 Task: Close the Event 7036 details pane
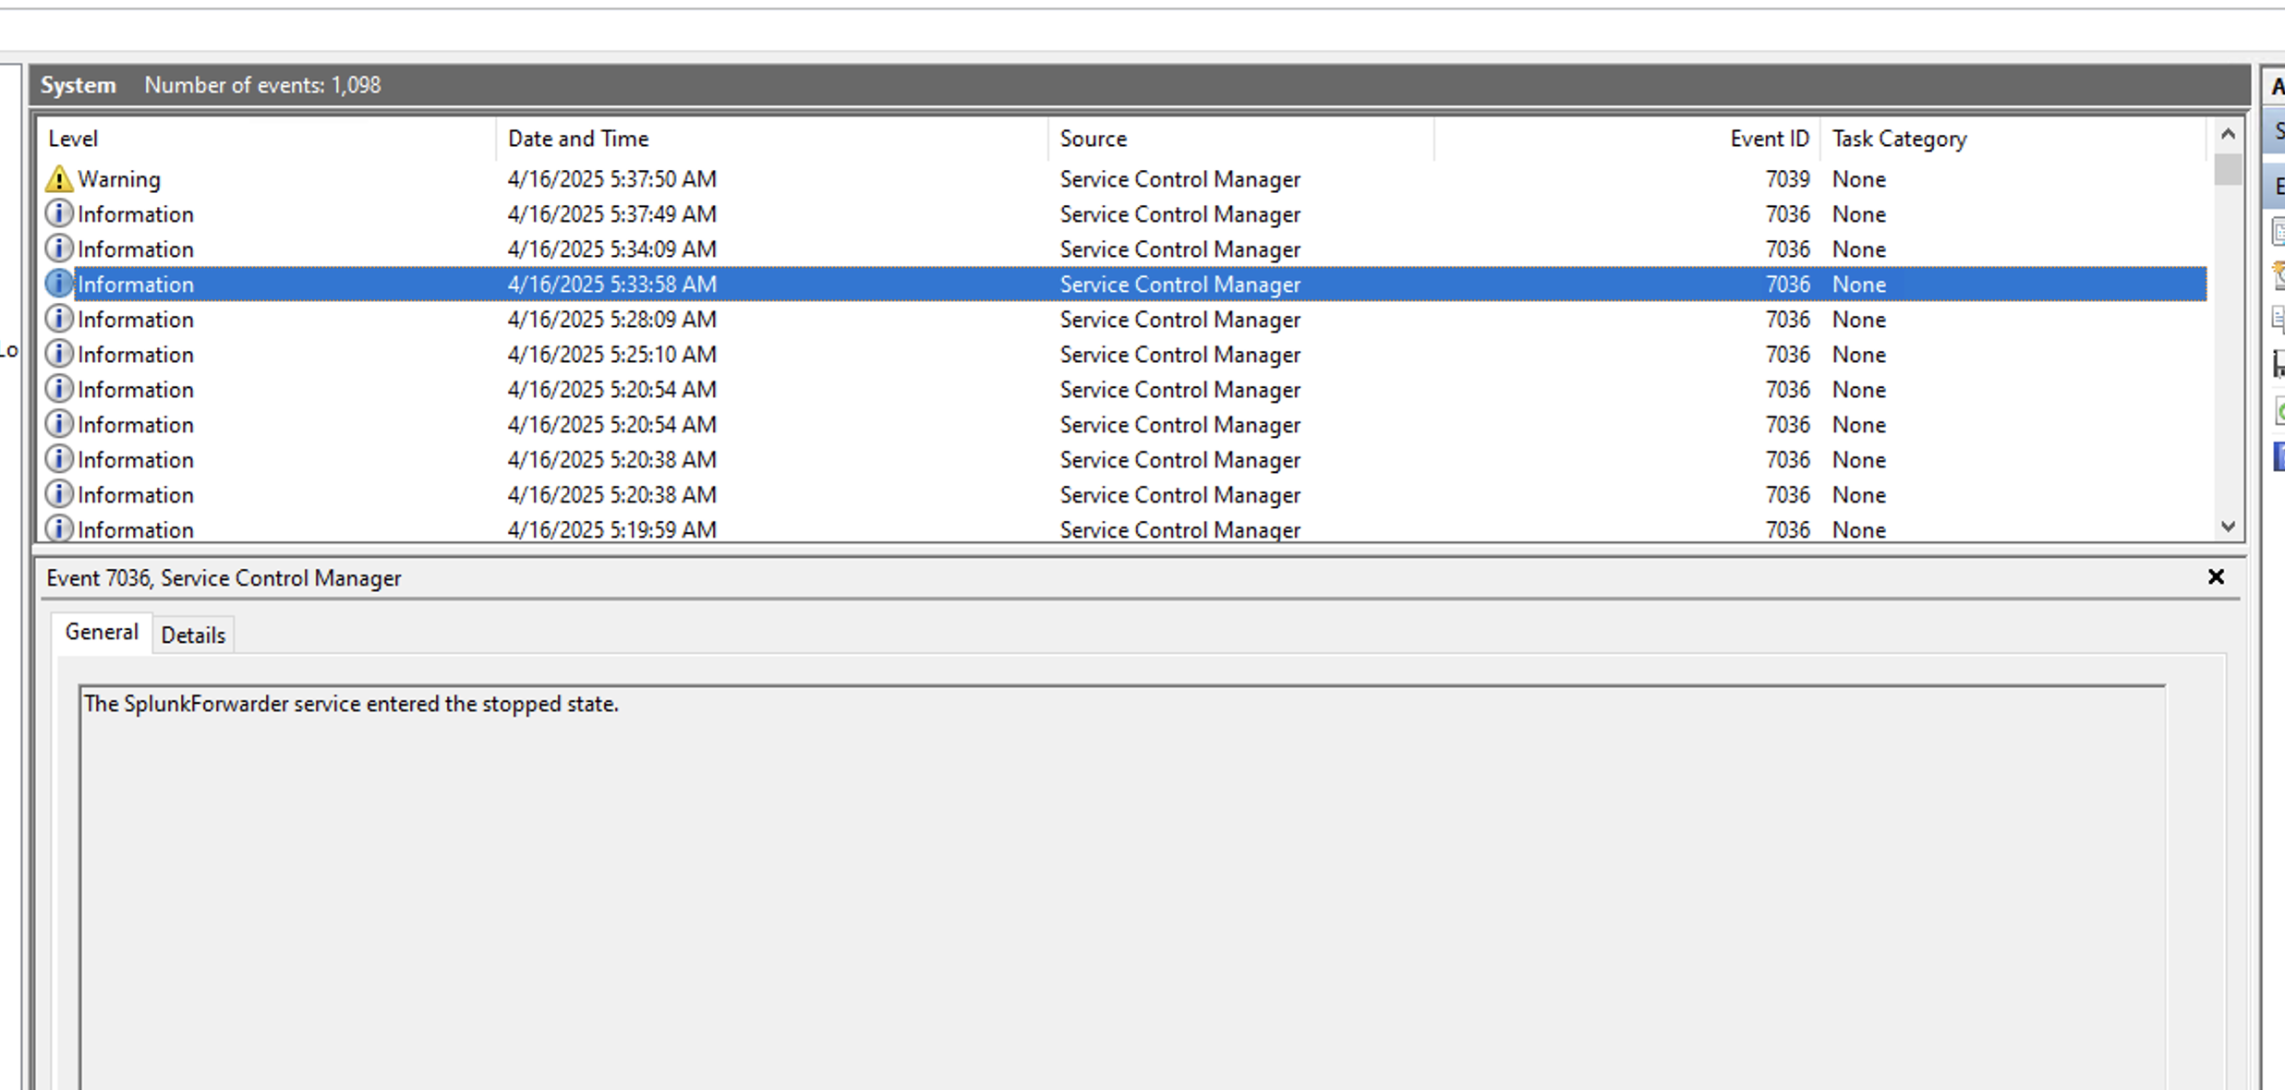click(2216, 577)
